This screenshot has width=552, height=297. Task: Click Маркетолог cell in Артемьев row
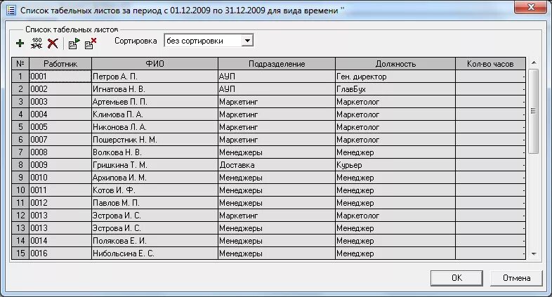click(x=395, y=102)
